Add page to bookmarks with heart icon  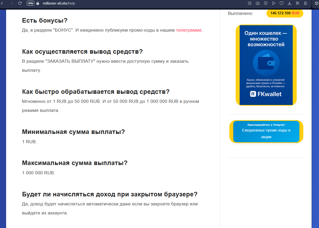coord(282,3)
